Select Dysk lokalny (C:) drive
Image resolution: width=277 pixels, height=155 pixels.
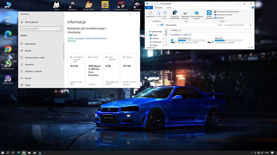pyautogui.click(x=188, y=40)
